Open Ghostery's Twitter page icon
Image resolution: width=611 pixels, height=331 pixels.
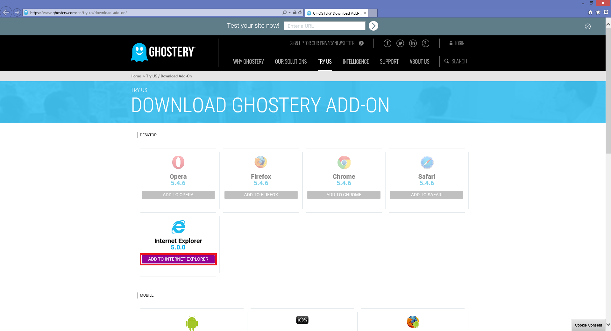(400, 43)
